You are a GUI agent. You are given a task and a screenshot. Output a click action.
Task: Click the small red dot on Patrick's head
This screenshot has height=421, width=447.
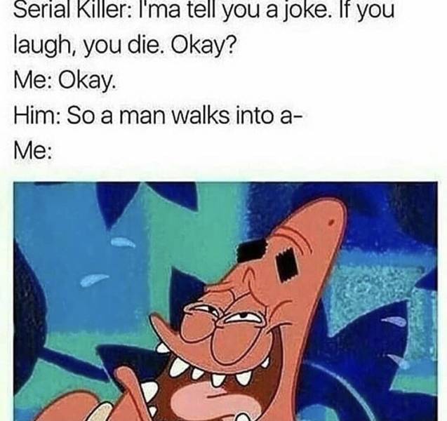coord(332,222)
